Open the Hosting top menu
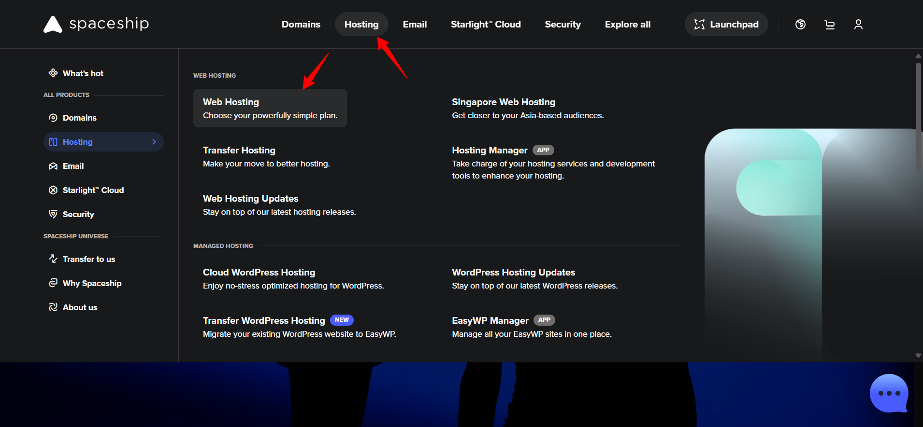923x427 pixels. click(361, 24)
